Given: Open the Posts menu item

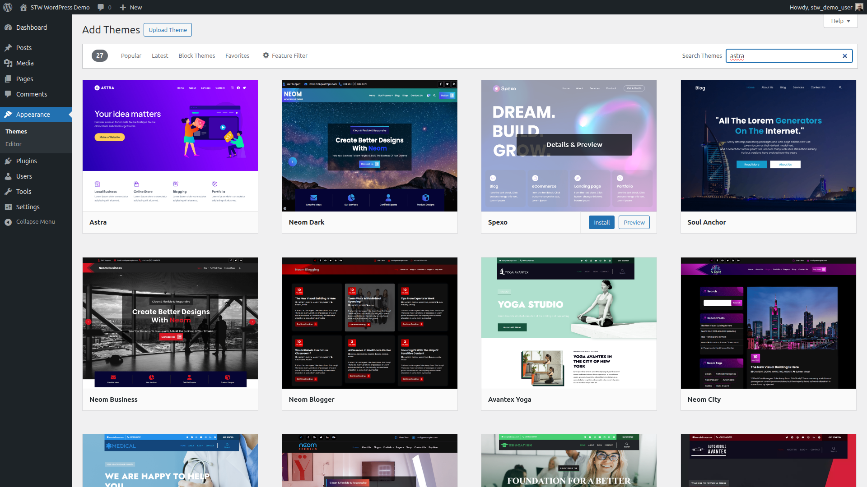Looking at the screenshot, I should pos(36,48).
